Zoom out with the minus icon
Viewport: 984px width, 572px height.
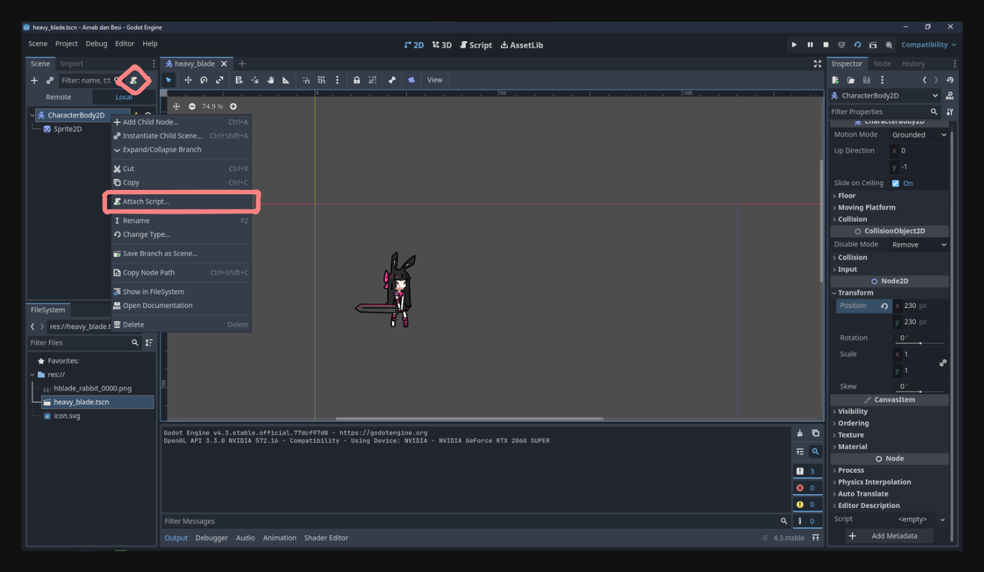click(192, 106)
